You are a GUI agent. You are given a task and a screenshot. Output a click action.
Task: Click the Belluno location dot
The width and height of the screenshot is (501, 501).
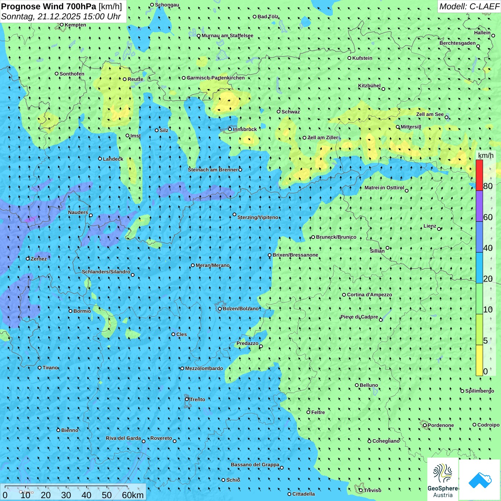[x=356, y=385]
